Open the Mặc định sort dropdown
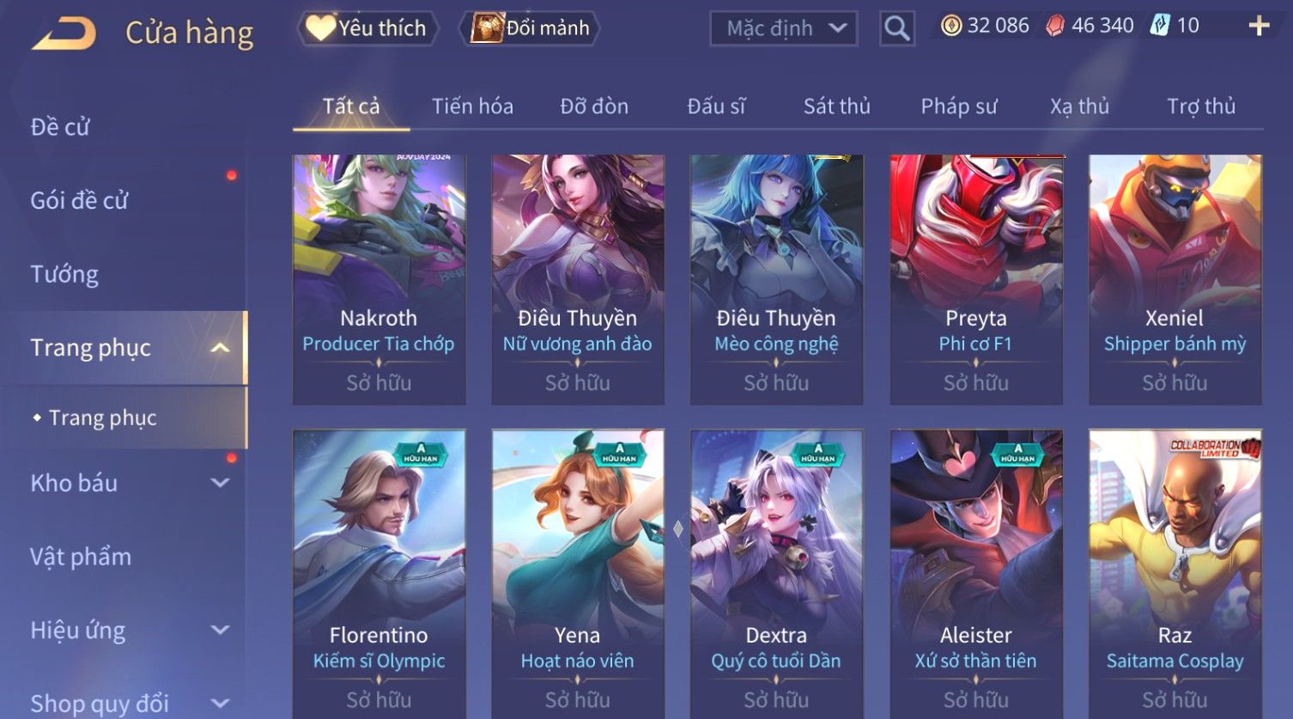Image resolution: width=1293 pixels, height=719 pixels. pos(784,28)
